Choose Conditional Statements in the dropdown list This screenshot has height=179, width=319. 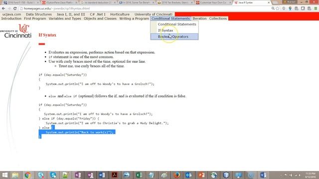[174, 24]
